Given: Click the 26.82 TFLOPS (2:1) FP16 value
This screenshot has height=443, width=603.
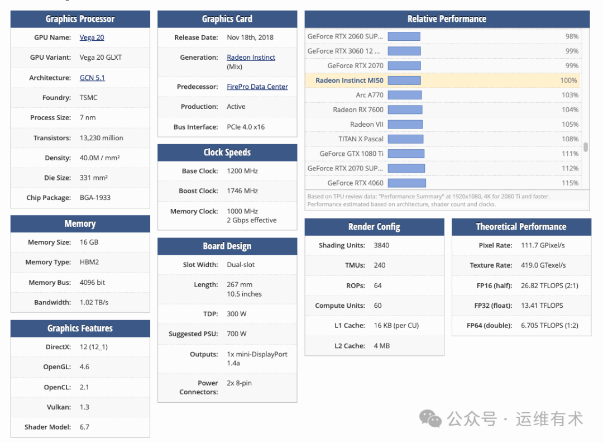Looking at the screenshot, I should [549, 285].
